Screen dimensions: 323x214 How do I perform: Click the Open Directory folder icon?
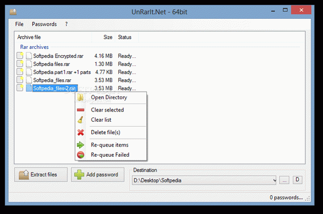80,98
